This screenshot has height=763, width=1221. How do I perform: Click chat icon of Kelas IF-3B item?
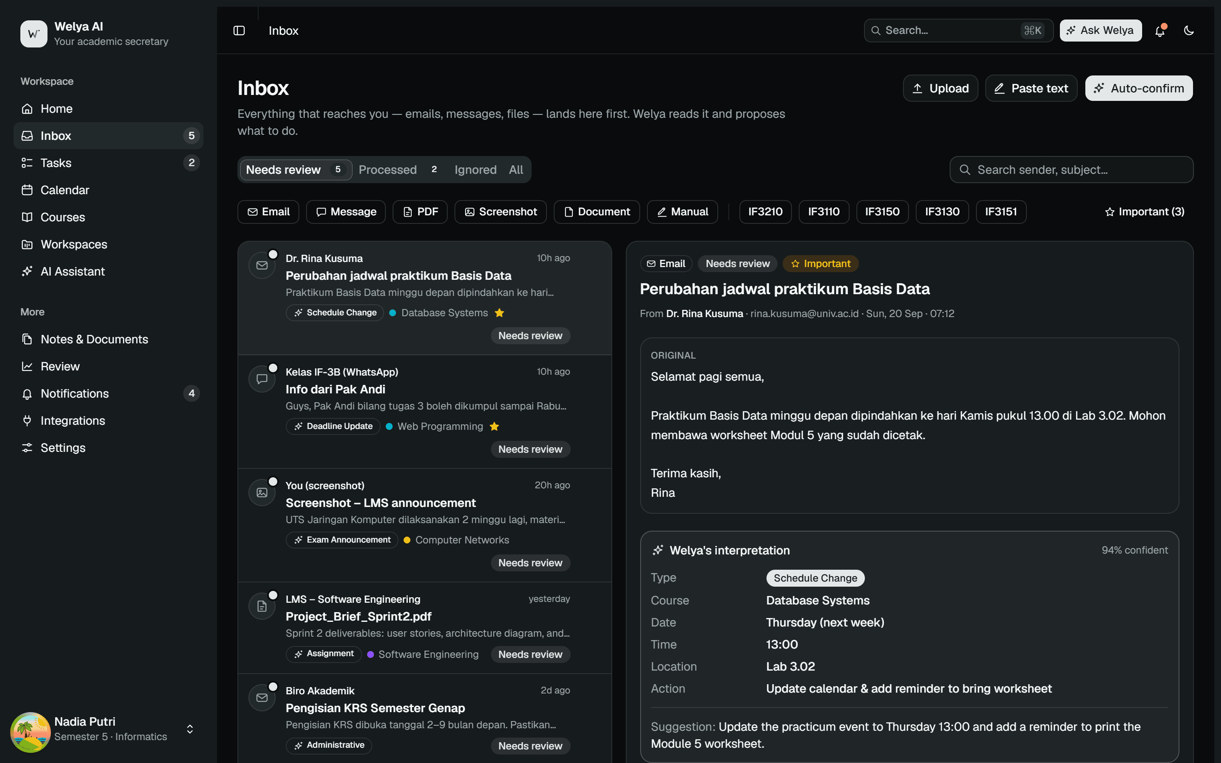[x=262, y=379]
